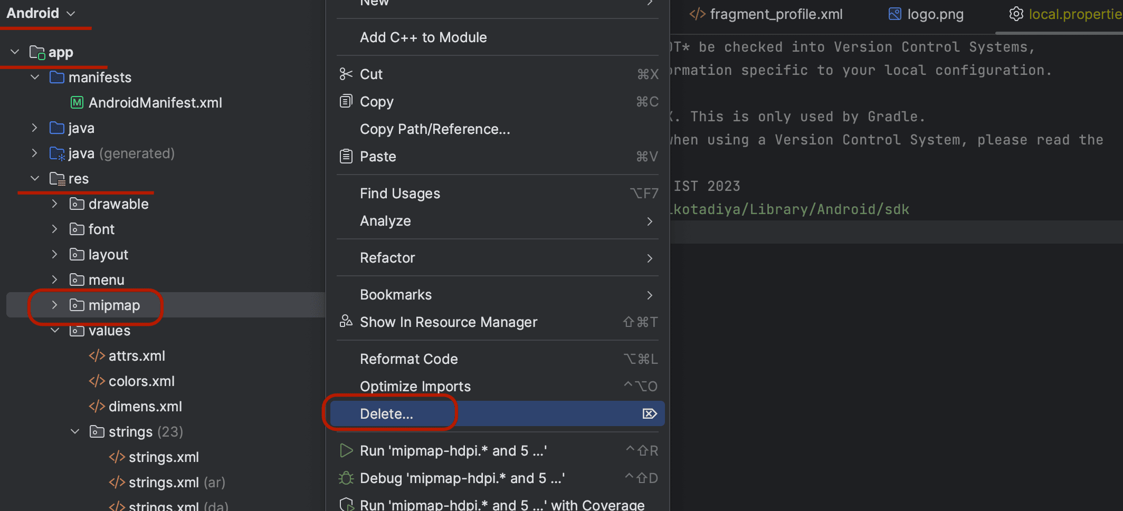Viewport: 1123px width, 511px height.
Task: Open colors.xml in the values folder
Action: pos(141,381)
